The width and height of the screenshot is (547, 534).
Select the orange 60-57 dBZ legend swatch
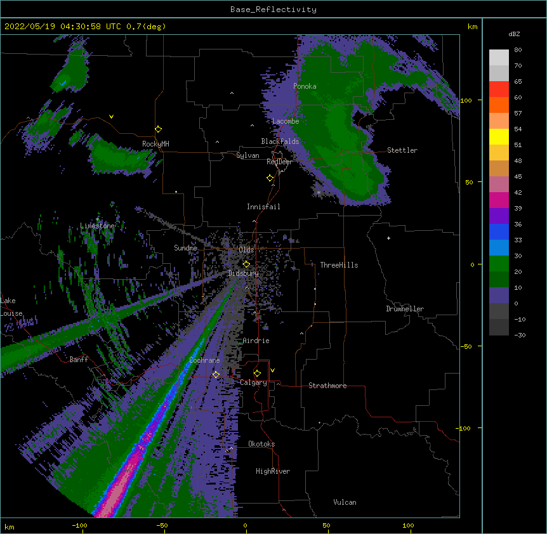click(x=499, y=105)
